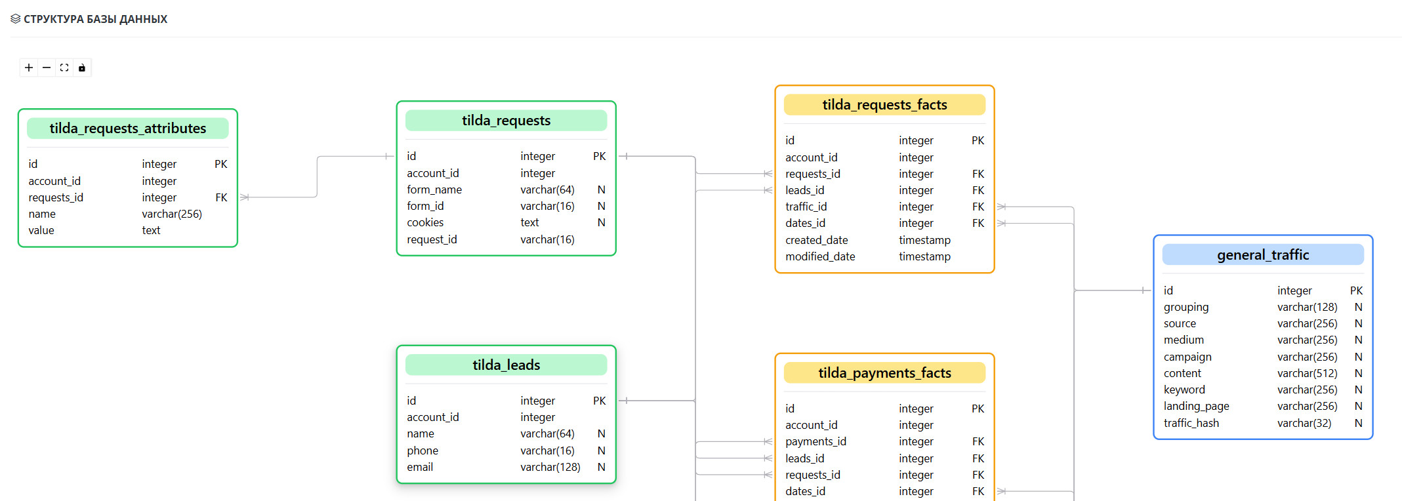
Task: Select the tilda_payments_facts table header
Action: coord(884,373)
